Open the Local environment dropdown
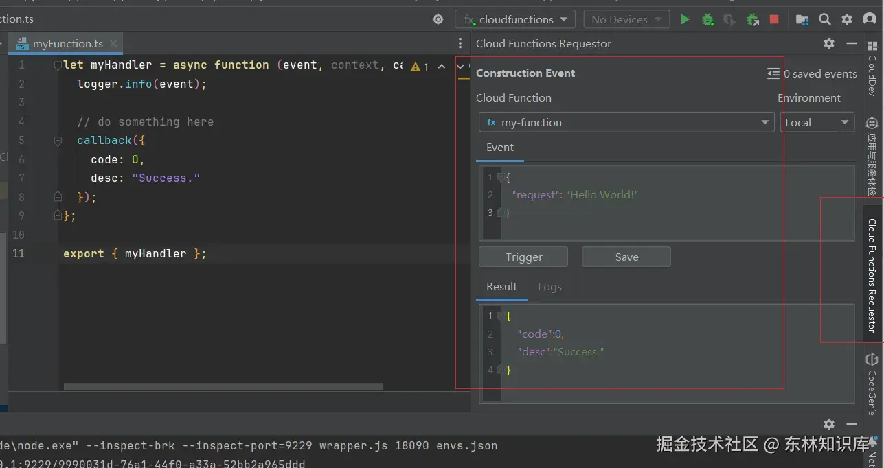The width and height of the screenshot is (884, 468). [x=817, y=123]
